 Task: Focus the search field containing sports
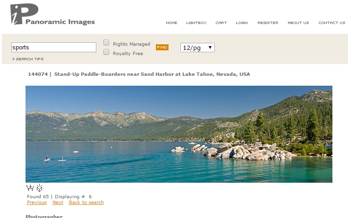(54, 48)
